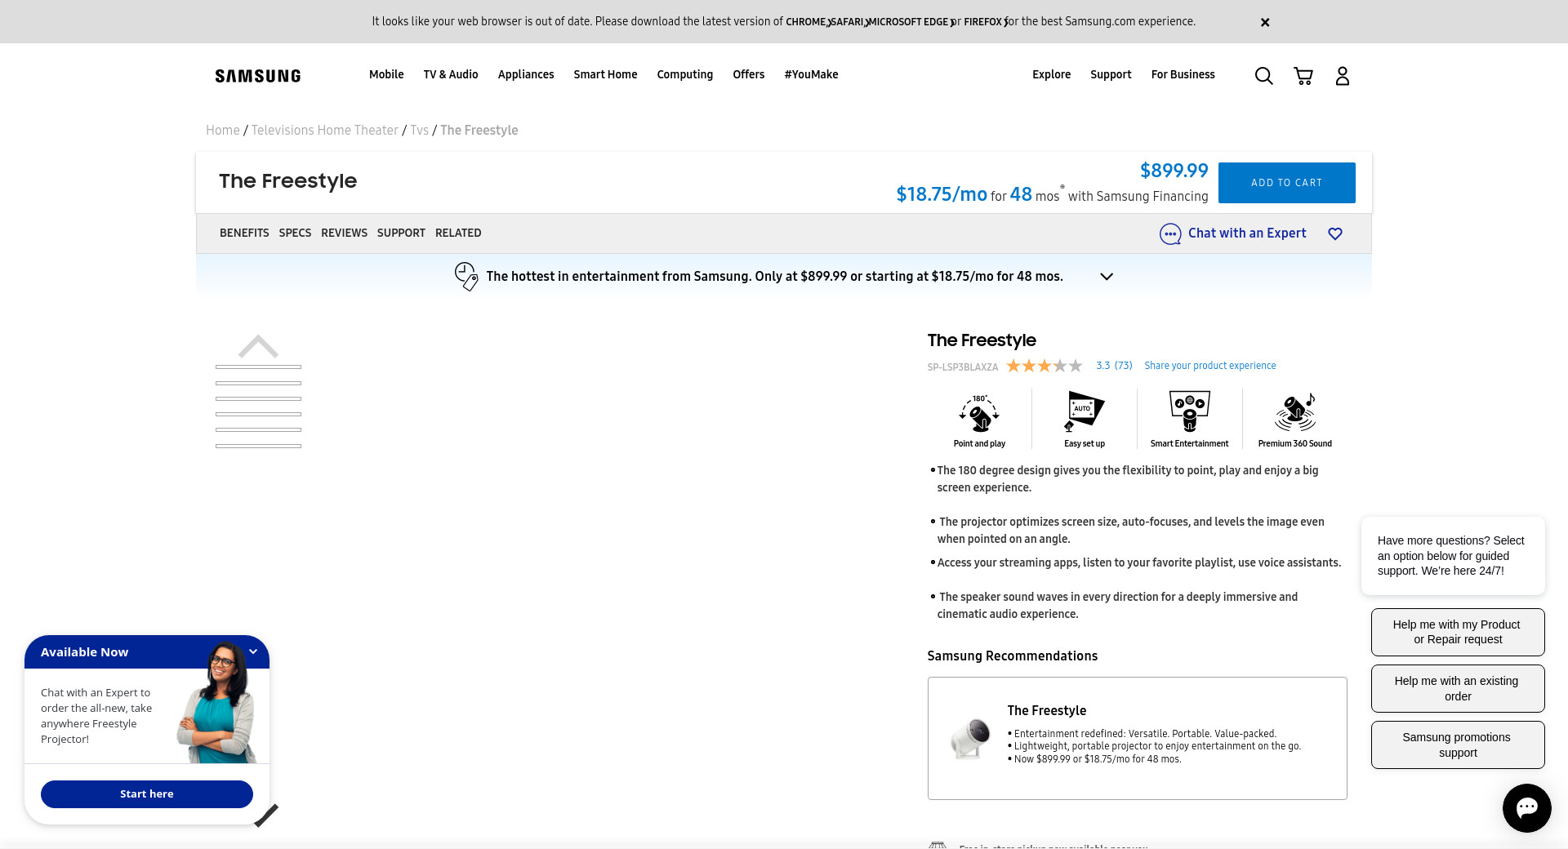Collapse the Available Now chat widget
Image resolution: width=1568 pixels, height=849 pixels.
pos(253,651)
